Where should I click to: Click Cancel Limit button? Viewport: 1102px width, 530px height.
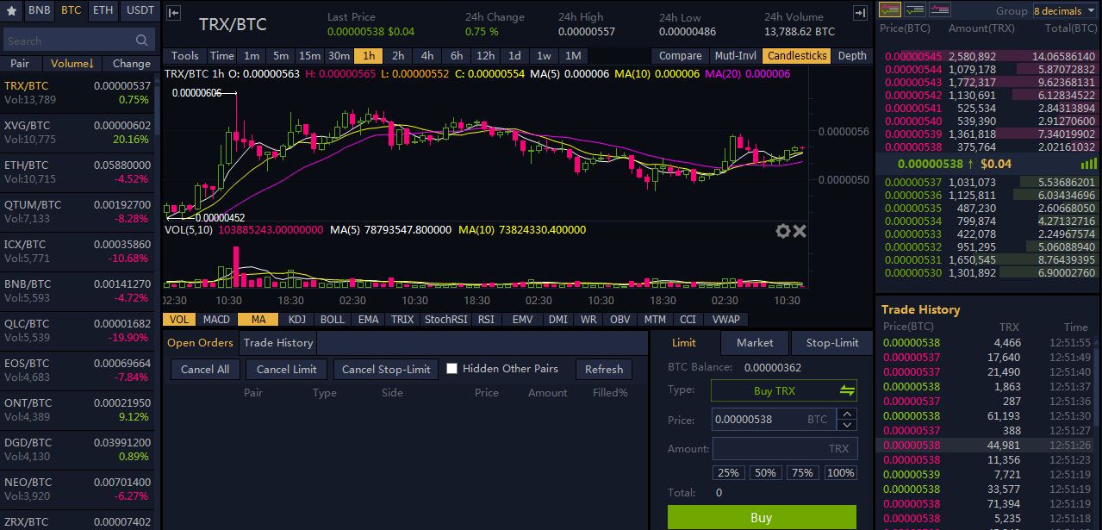pyautogui.click(x=287, y=369)
